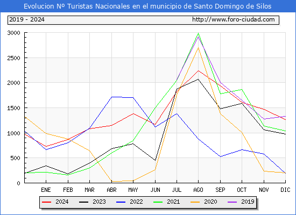This screenshot has width=296, height=215.
Task: Click the http://www.foro-ciudad.com URL text
Action: point(234,19)
